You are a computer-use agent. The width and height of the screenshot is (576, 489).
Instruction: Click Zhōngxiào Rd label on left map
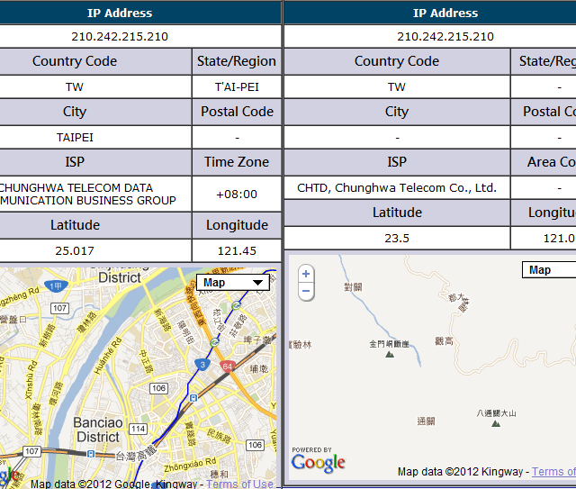pos(190,465)
